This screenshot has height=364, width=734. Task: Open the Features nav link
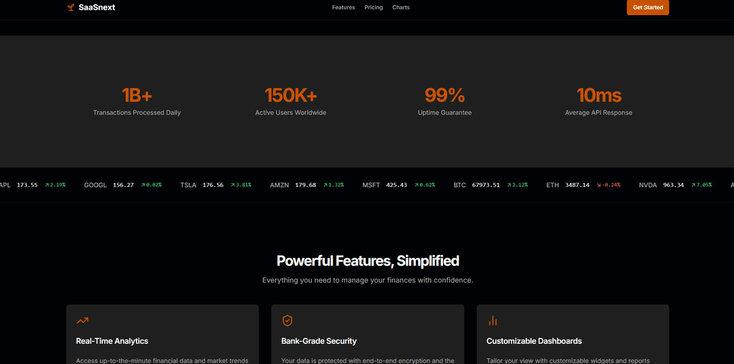point(344,7)
